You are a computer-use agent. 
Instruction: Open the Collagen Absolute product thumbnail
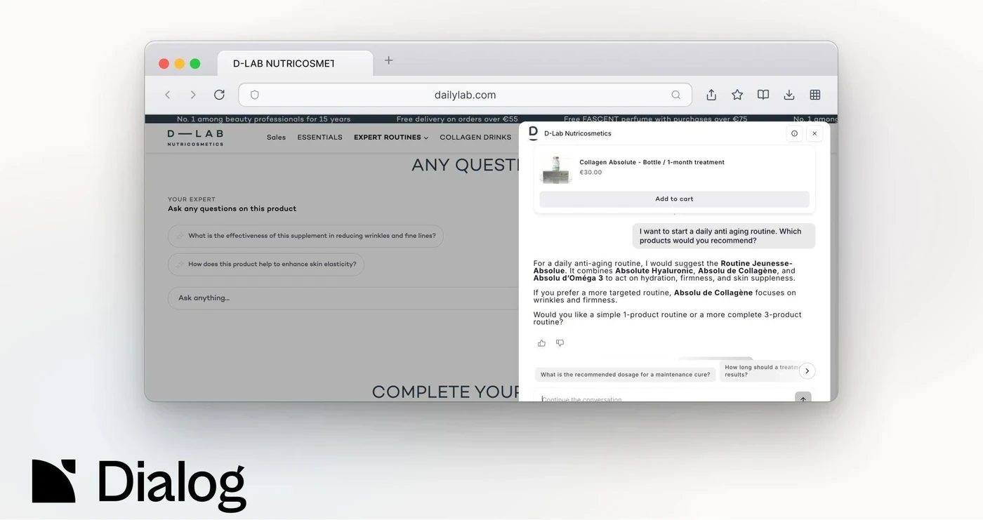[556, 170]
